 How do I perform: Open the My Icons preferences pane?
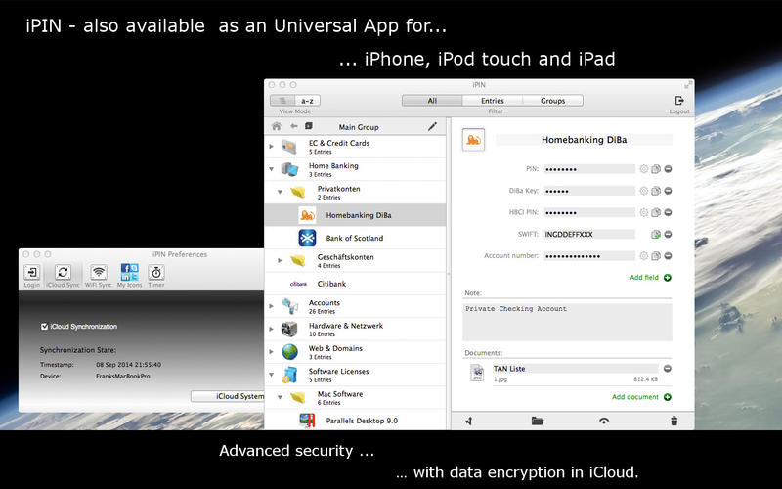pos(128,274)
